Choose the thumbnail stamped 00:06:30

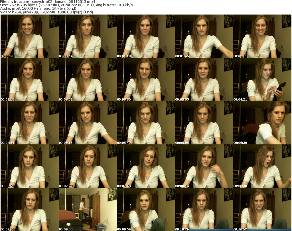[x=262, y=123]
